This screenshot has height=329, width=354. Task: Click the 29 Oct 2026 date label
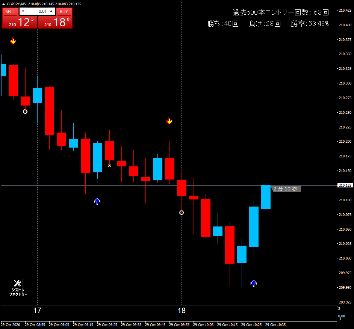click(x=11, y=325)
